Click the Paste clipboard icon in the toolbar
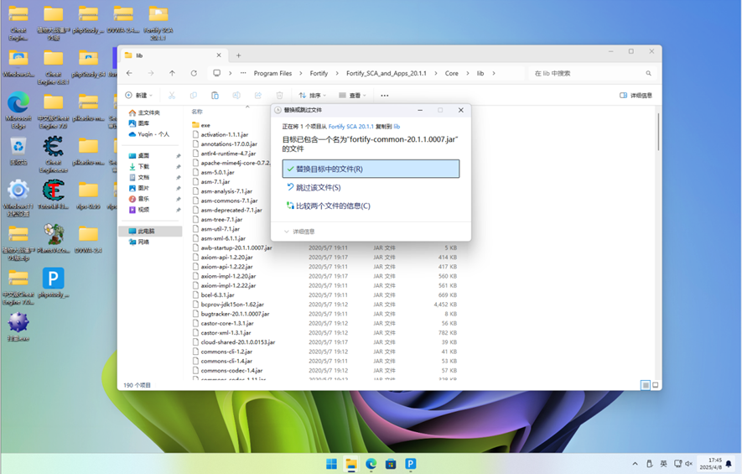The image size is (742, 474). tap(215, 95)
